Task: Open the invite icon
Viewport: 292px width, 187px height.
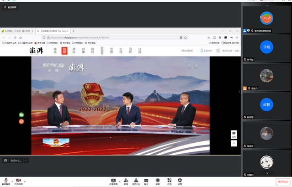Action: (125, 181)
